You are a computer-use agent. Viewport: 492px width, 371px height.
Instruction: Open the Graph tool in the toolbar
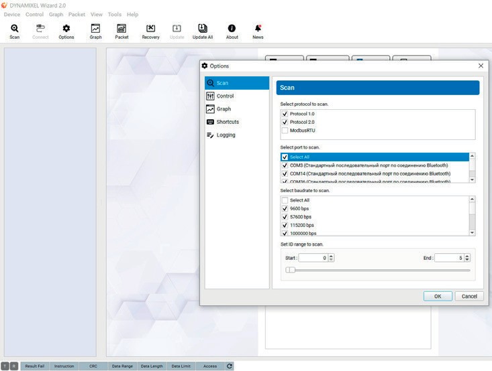click(x=95, y=31)
